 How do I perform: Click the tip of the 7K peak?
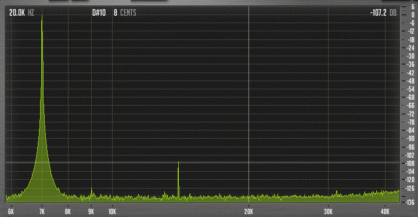[42, 16]
